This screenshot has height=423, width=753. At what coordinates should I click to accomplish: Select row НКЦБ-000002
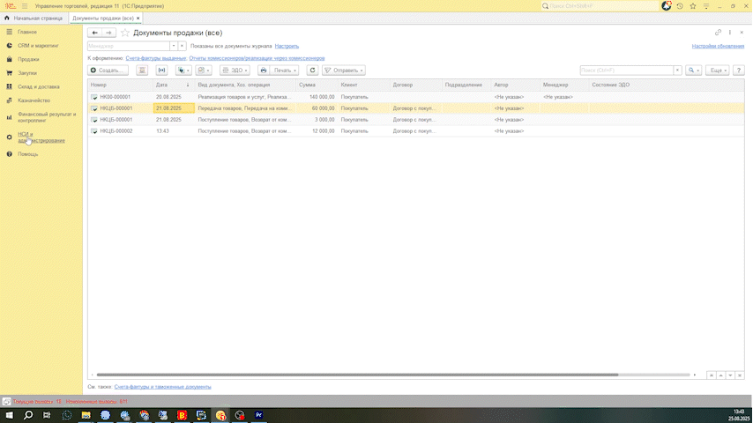(416, 131)
